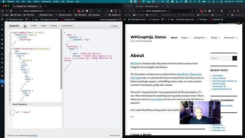The image size is (245, 138).
Task: Click the search submit button on the demo site
Action: 235,58
